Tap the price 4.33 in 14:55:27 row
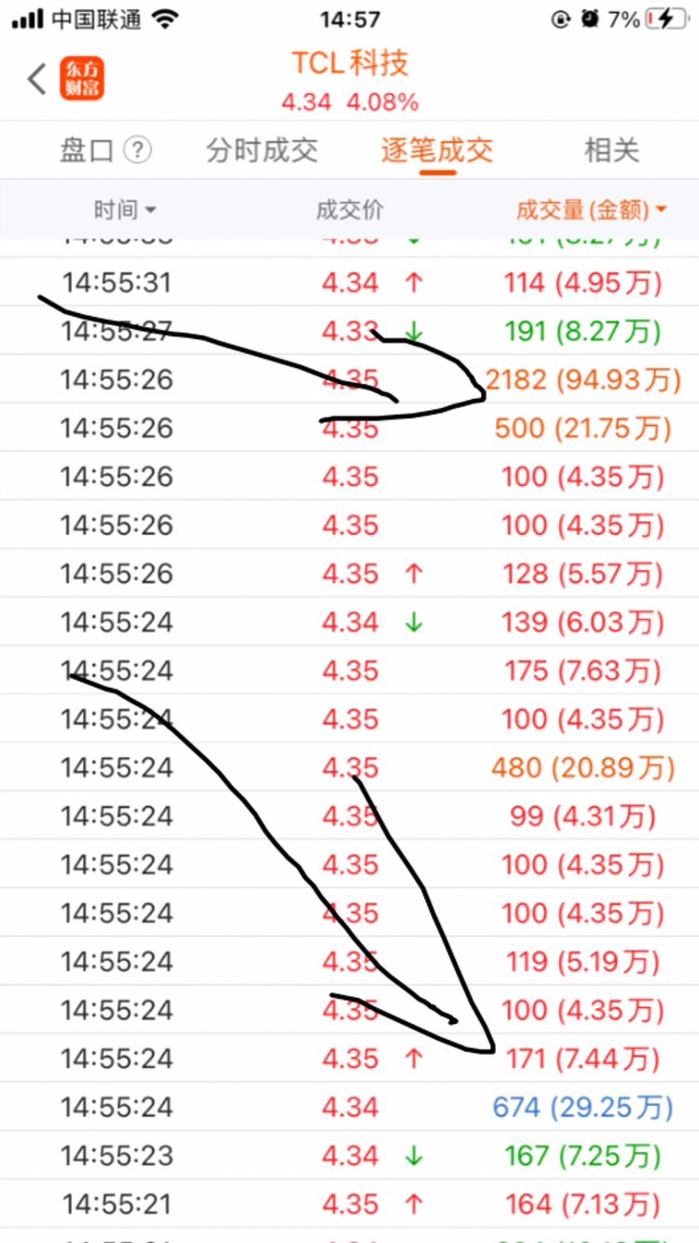Screen dimensions: 699x1243 [350, 331]
